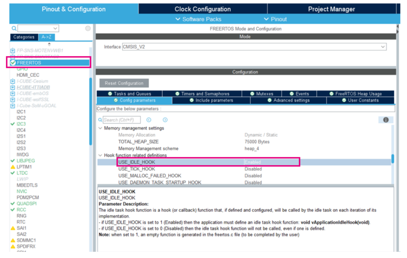
Task: Click the search magnifier icon in the peripheral panel
Action: [14, 28]
